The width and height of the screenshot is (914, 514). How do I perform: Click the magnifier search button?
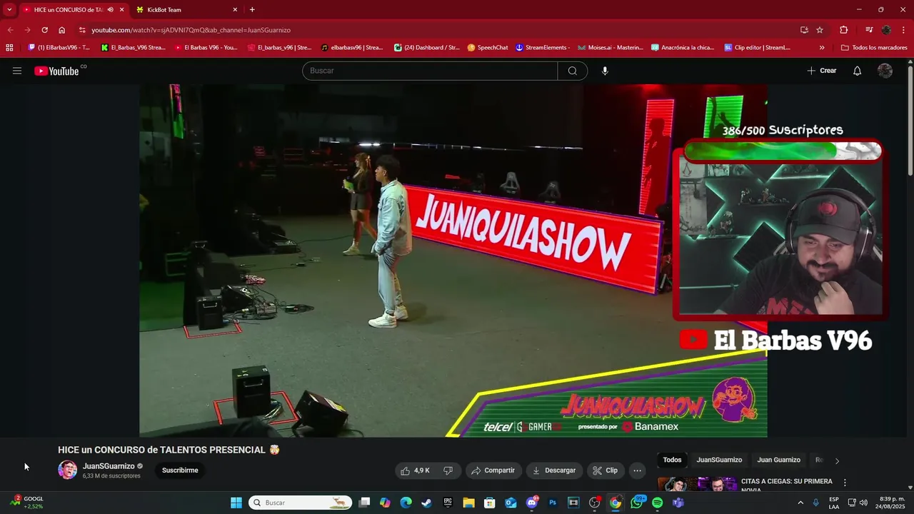573,71
